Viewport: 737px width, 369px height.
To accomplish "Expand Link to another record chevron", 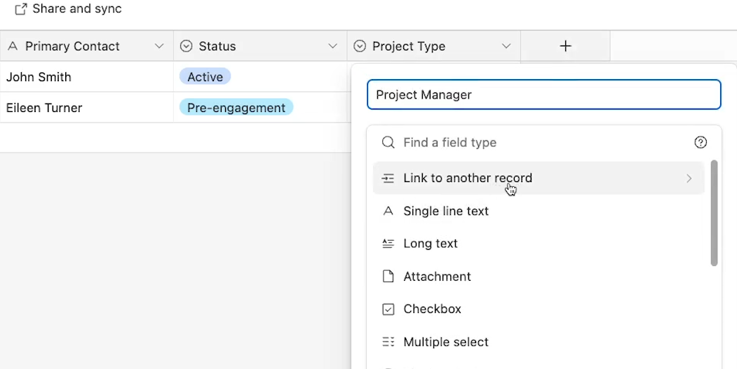I will click(x=689, y=179).
